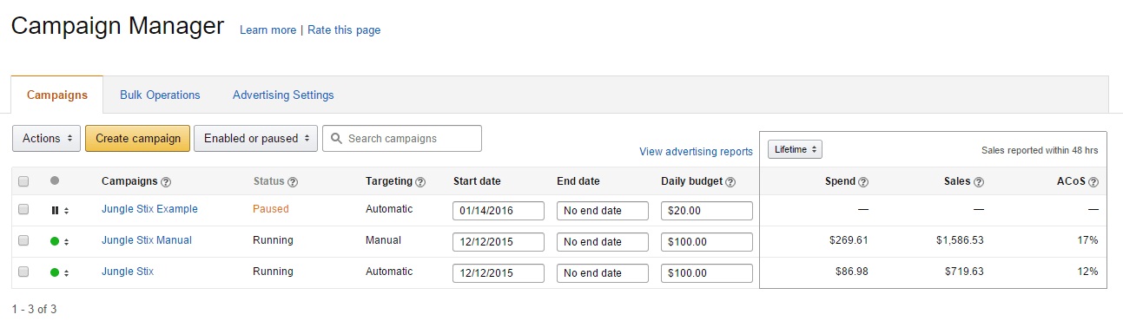Click the Start date column header
The height and width of the screenshot is (321, 1123).
(x=477, y=181)
